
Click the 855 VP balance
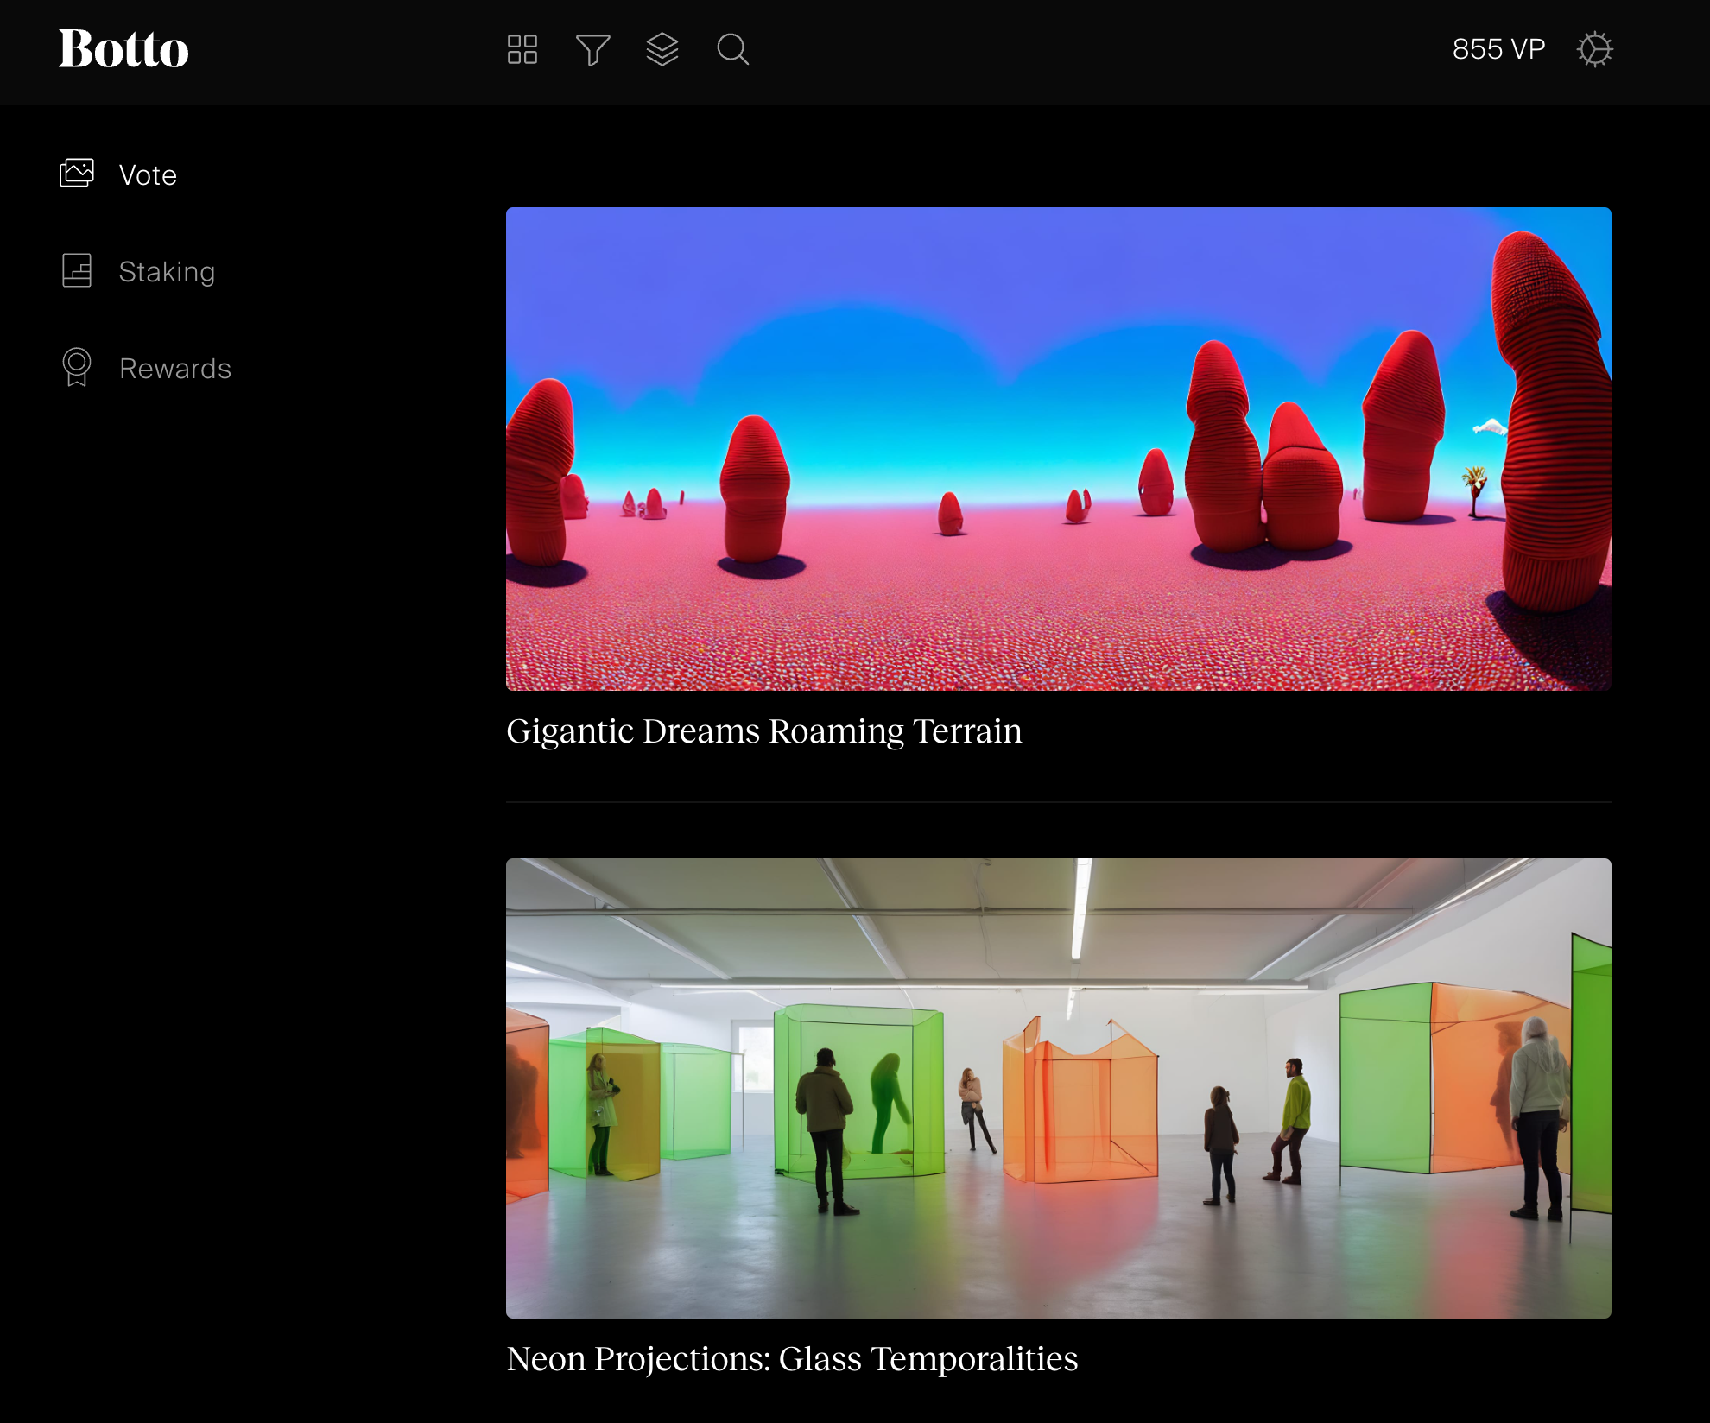(x=1498, y=49)
